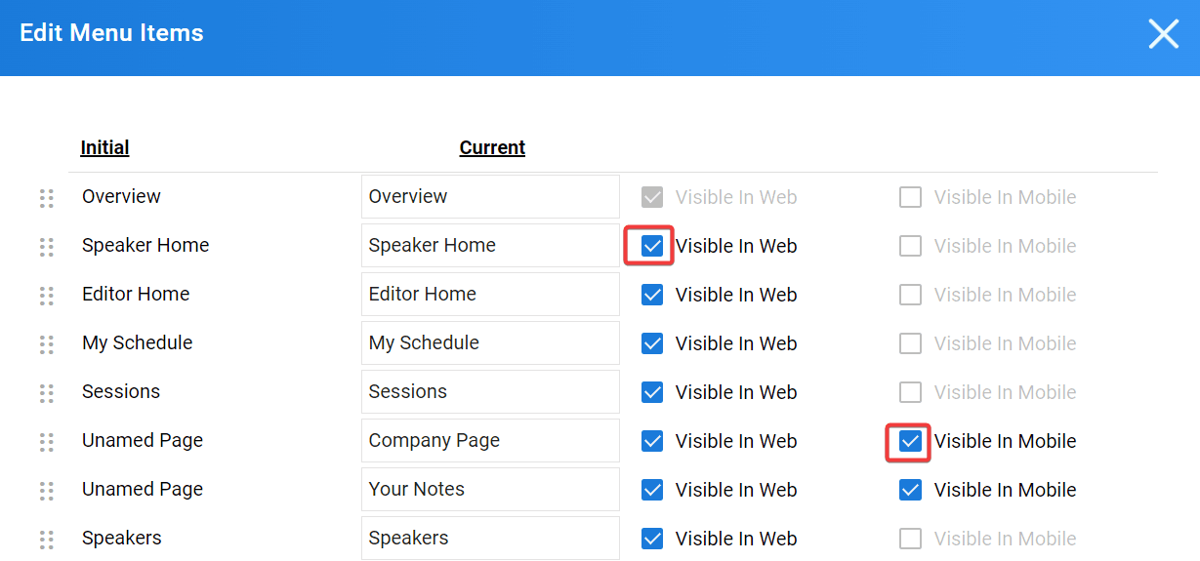Click the Initial column header
Image resolution: width=1200 pixels, height=561 pixels.
pos(104,147)
